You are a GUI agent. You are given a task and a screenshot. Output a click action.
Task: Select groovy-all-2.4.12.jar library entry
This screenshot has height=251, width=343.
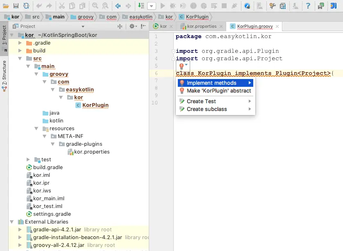[70, 245]
